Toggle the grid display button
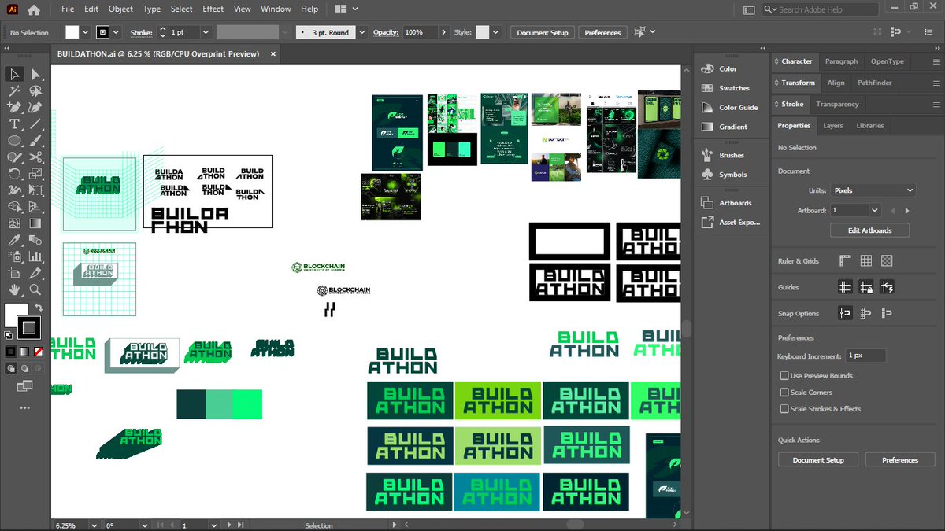Screen dimensions: 945x531 pos(865,261)
